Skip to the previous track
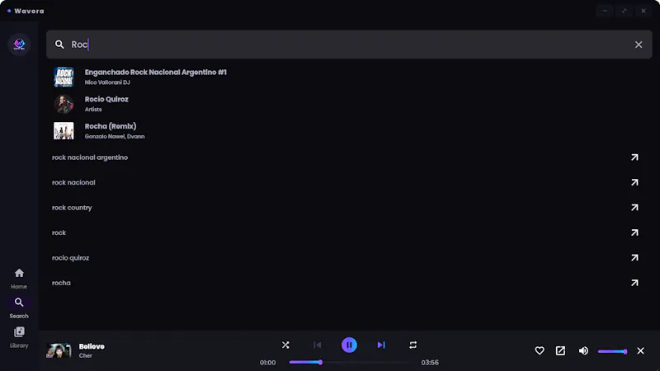660x371 pixels. pos(318,345)
